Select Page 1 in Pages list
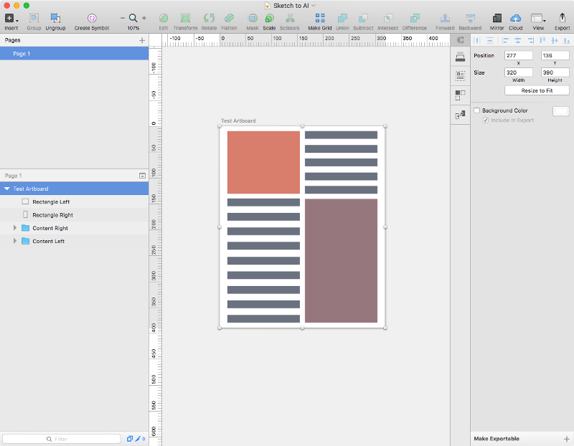The image size is (574, 446). click(x=75, y=53)
